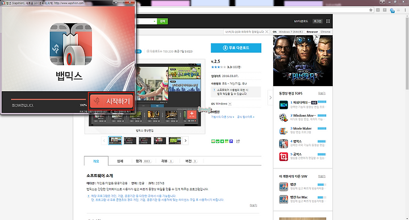409x220 pixels.
Task: Click the share icon beside social icons
Action: [238, 141]
